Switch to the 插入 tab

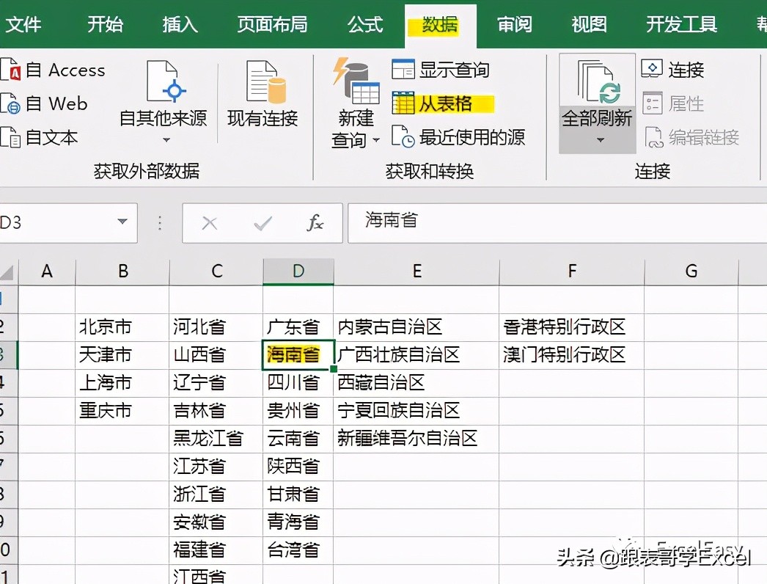click(x=180, y=24)
